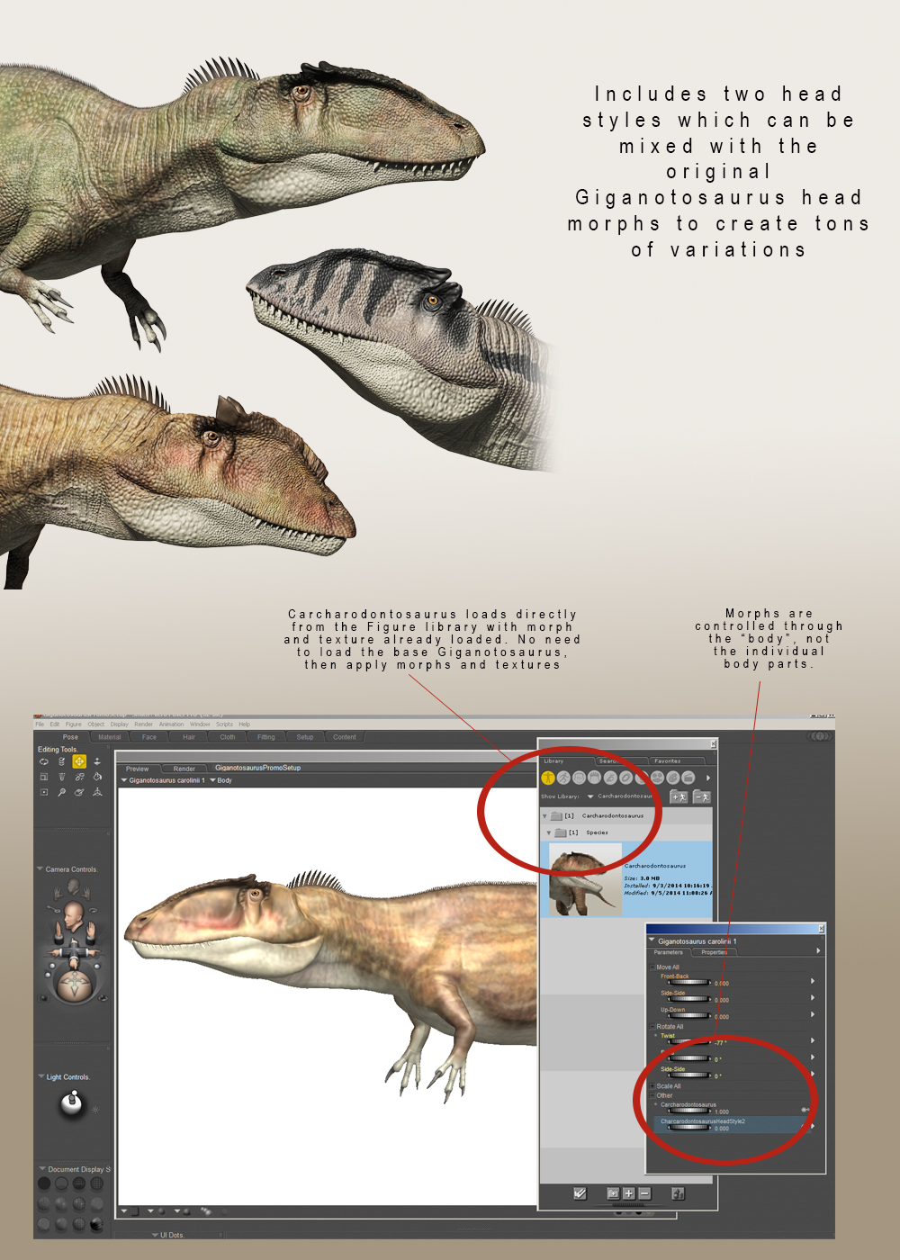
Task: Open the File menu
Action: 40,724
